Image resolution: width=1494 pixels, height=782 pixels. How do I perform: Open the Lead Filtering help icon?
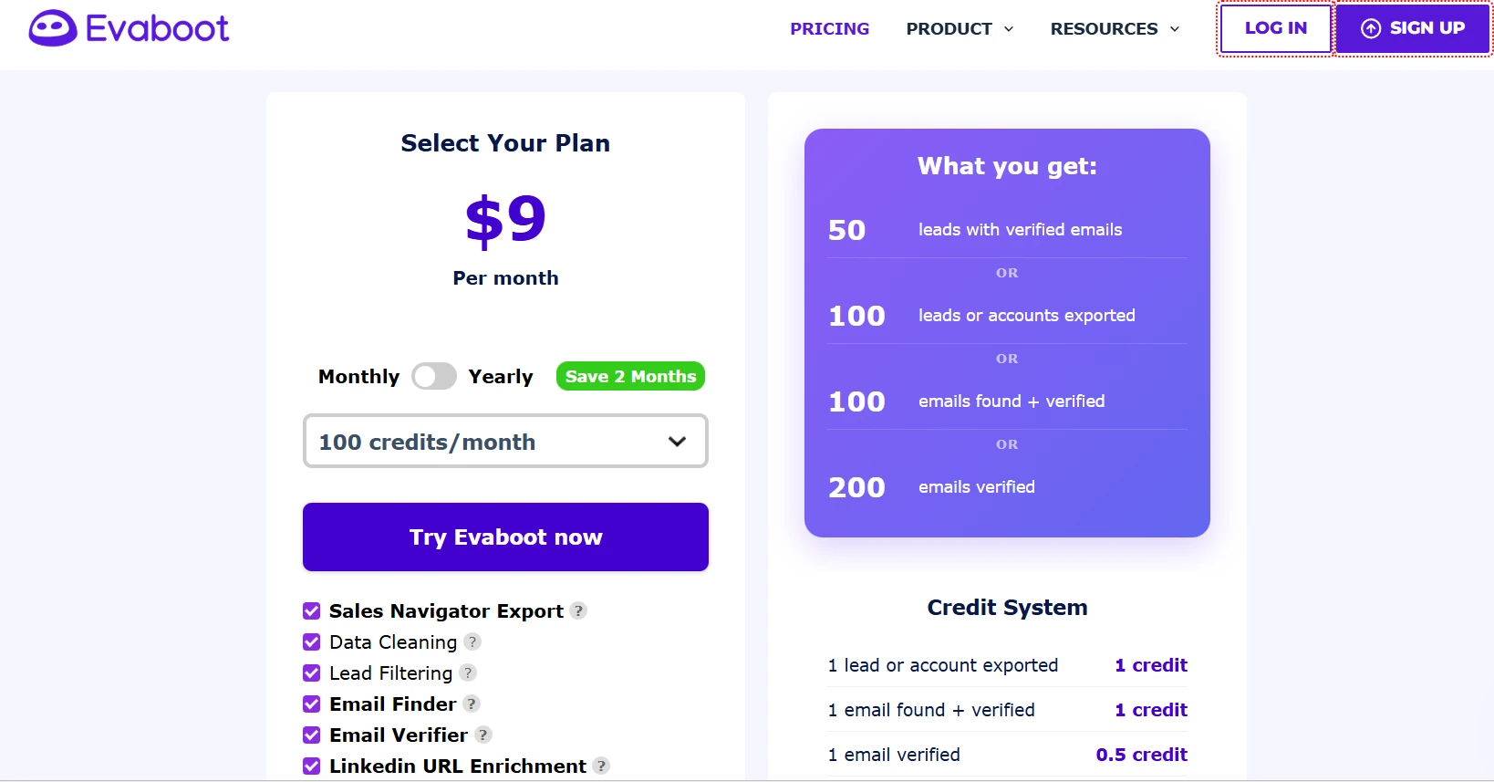469,673
